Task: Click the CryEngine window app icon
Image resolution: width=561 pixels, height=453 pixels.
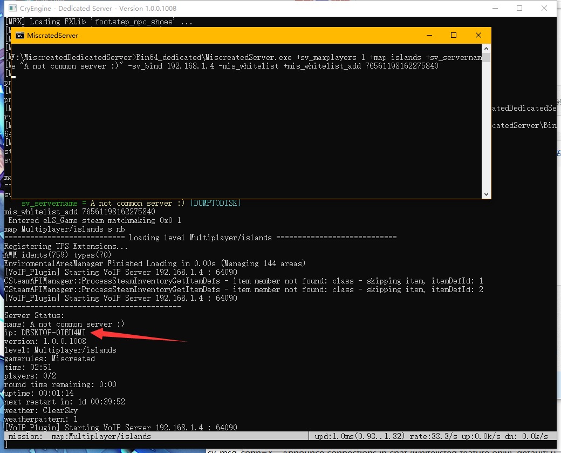Action: pos(12,8)
